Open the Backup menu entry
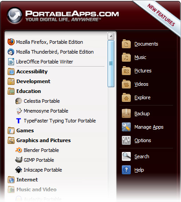181x202 pixels. pyautogui.click(x=142, y=114)
